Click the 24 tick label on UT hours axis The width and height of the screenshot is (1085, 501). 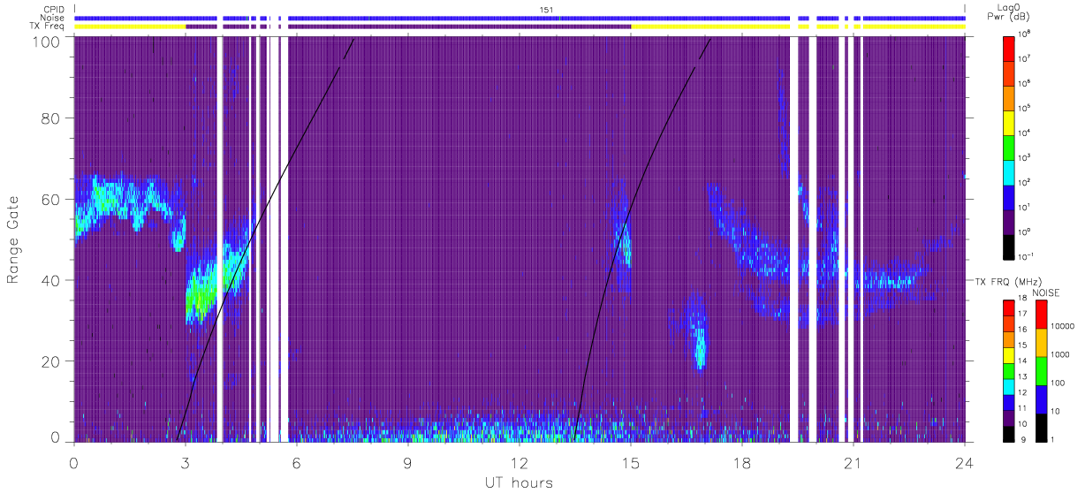(965, 462)
